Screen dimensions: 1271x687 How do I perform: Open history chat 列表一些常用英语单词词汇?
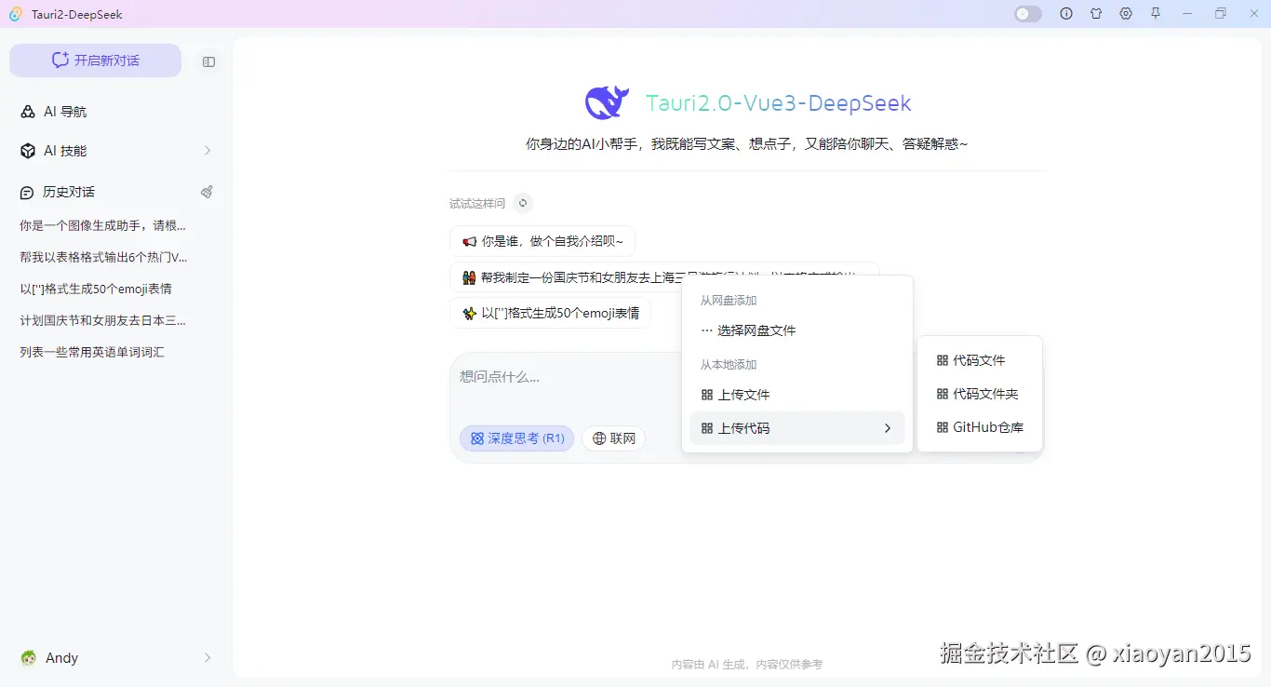pos(92,352)
